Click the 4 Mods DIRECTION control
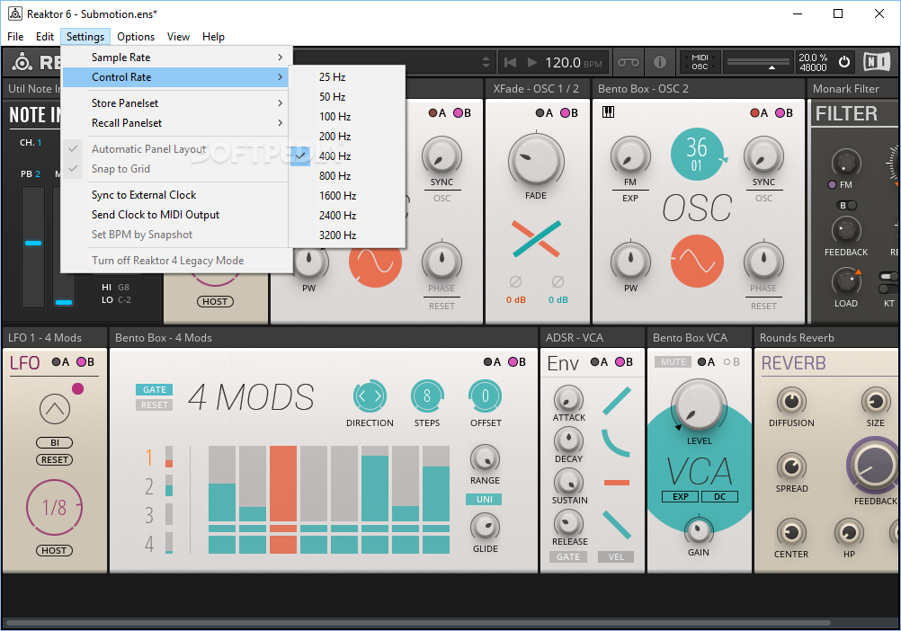Viewport: 901px width, 631px height. pos(370,396)
